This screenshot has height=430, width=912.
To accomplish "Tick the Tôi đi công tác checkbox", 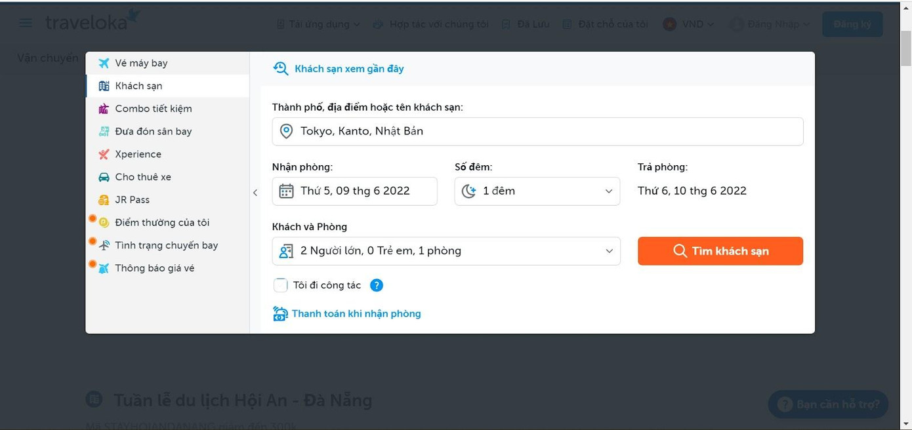I will (281, 285).
